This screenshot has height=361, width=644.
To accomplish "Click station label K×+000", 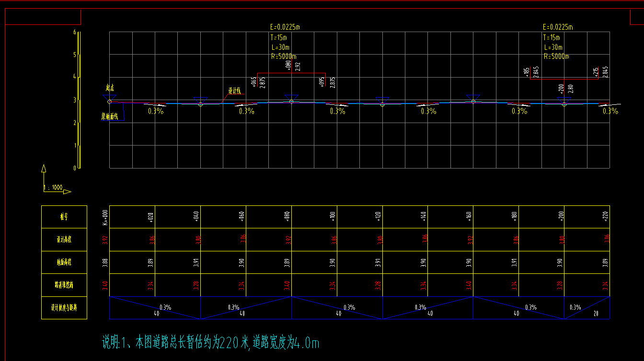I will pyautogui.click(x=105, y=217).
